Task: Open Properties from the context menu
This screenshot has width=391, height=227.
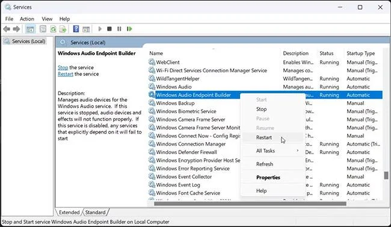Action: 273,177
